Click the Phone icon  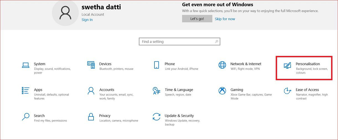156,65
